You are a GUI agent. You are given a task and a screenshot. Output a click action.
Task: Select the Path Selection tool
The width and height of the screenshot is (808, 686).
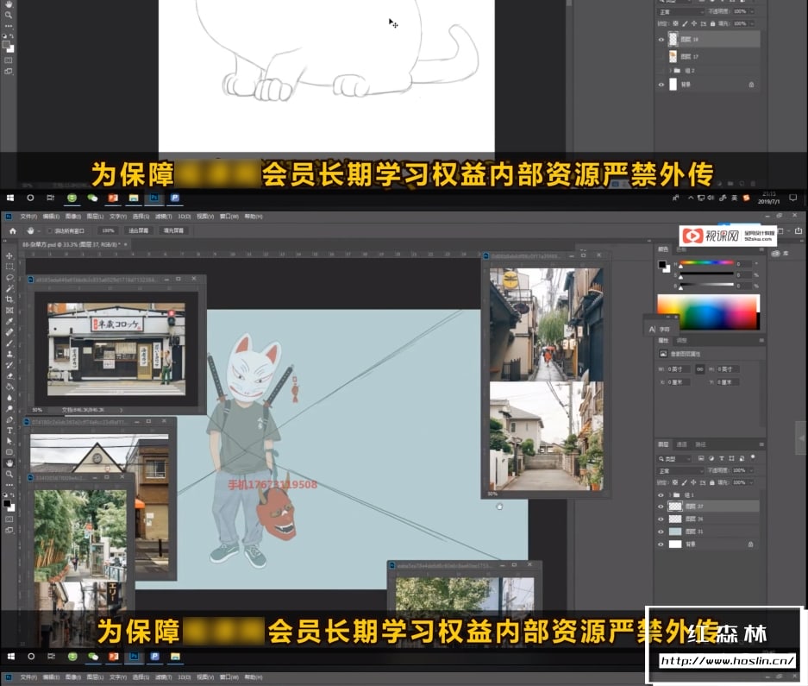point(9,441)
